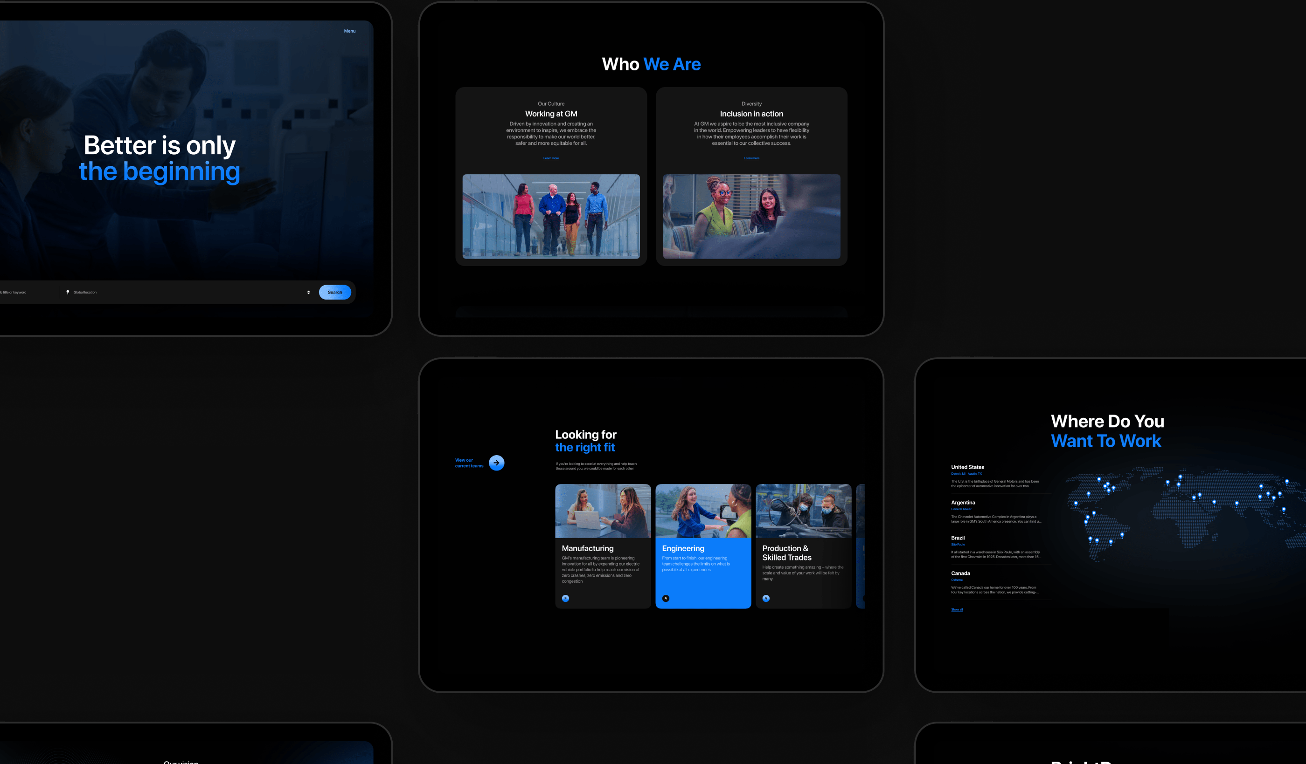Expand 'Show all' to reveal more countries

point(958,609)
